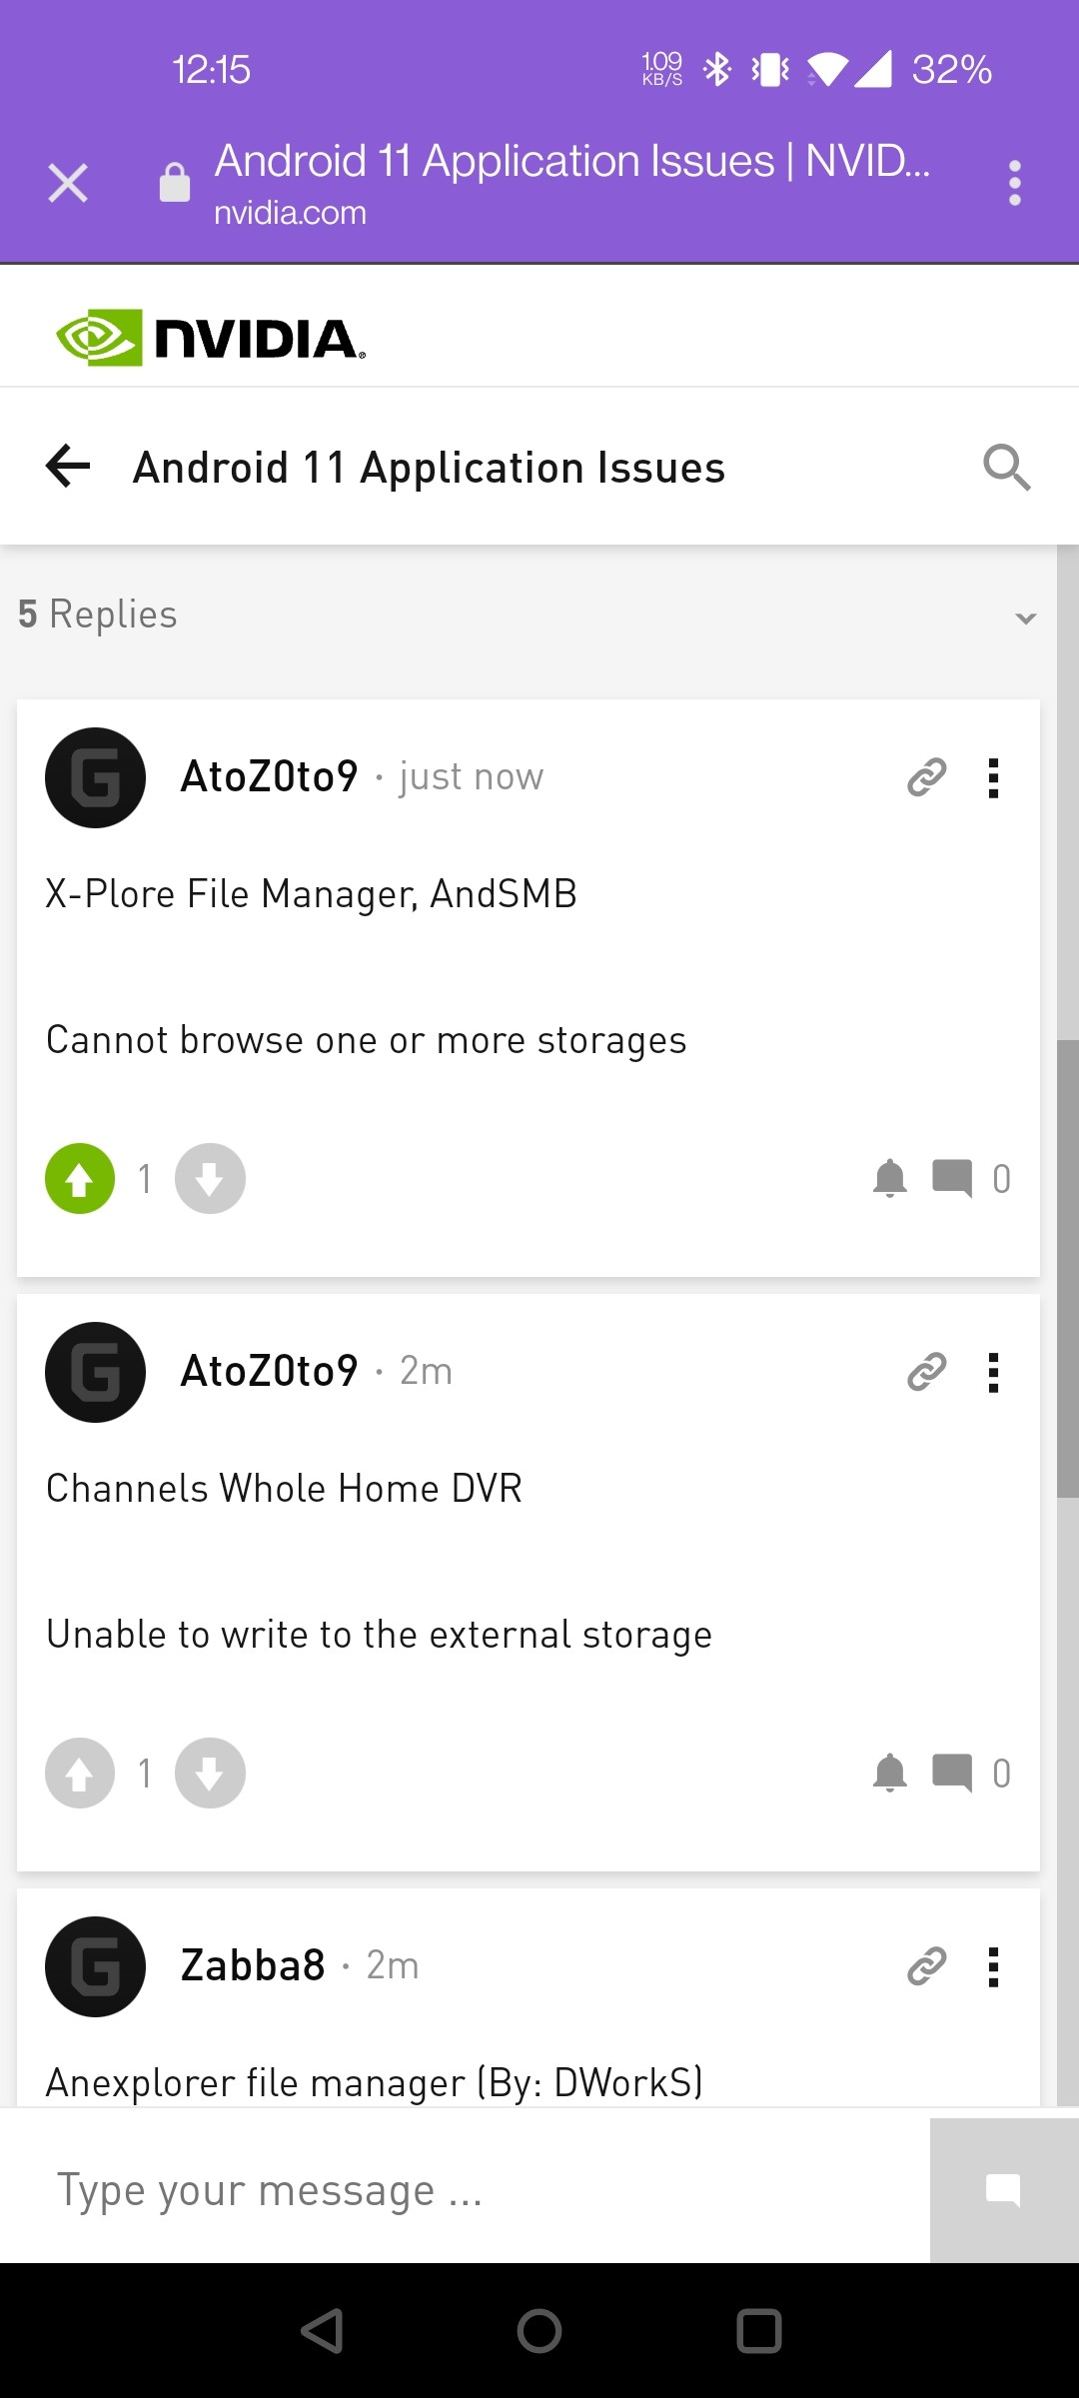Open the NVIDIA logo home link
Viewport: 1079px width, 2398px height.
pyautogui.click(x=211, y=338)
